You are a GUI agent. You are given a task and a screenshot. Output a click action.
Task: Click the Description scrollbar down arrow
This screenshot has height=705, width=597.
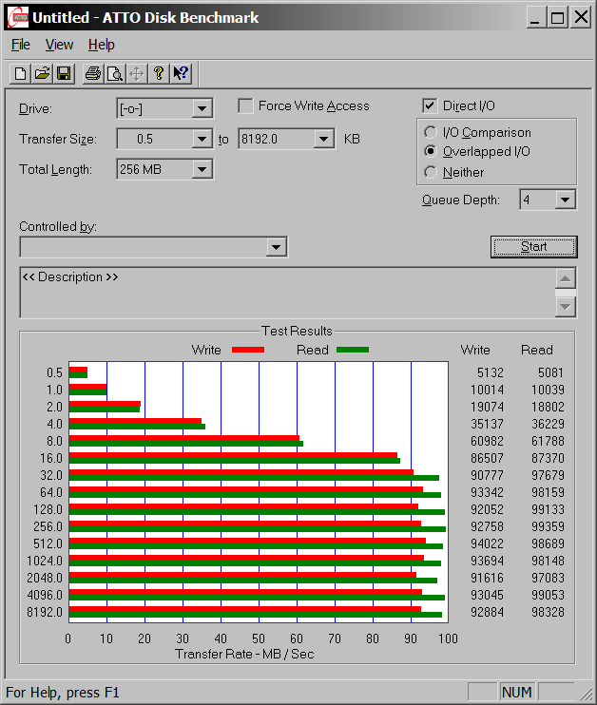566,307
